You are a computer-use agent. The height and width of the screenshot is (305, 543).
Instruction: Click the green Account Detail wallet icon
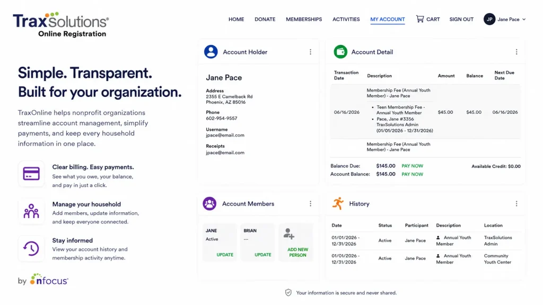tap(340, 52)
